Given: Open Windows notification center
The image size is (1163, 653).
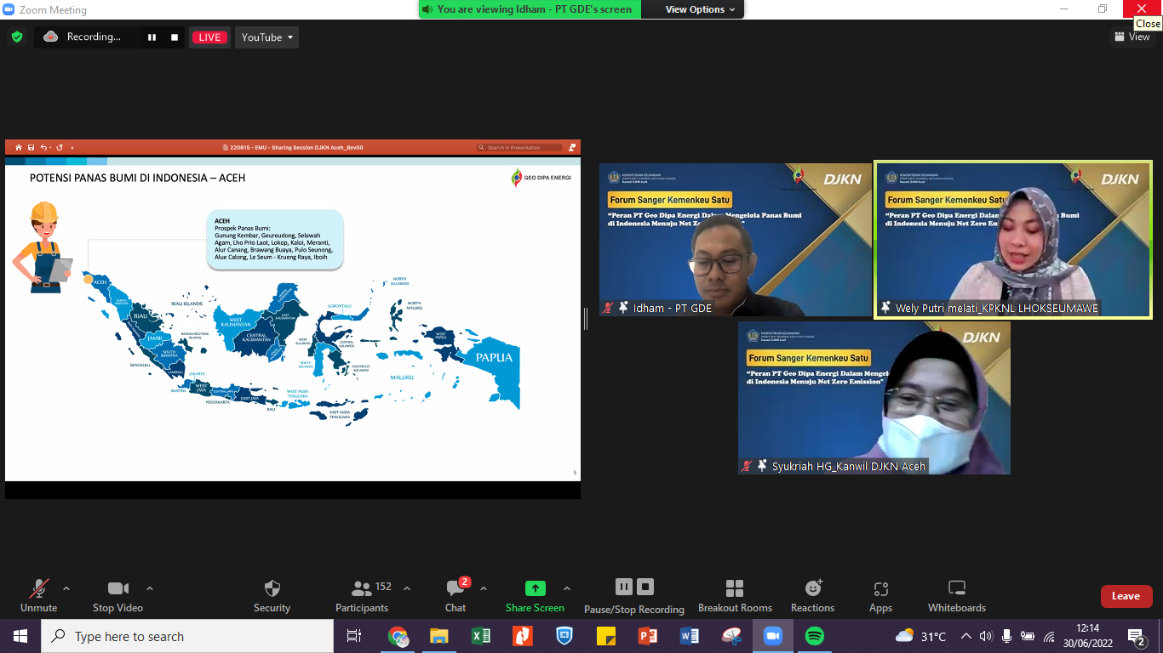Looking at the screenshot, I should [x=1136, y=636].
